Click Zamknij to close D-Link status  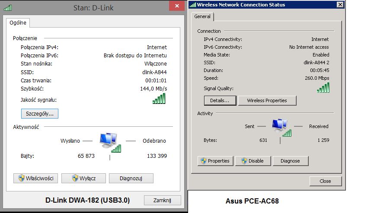tap(163, 200)
